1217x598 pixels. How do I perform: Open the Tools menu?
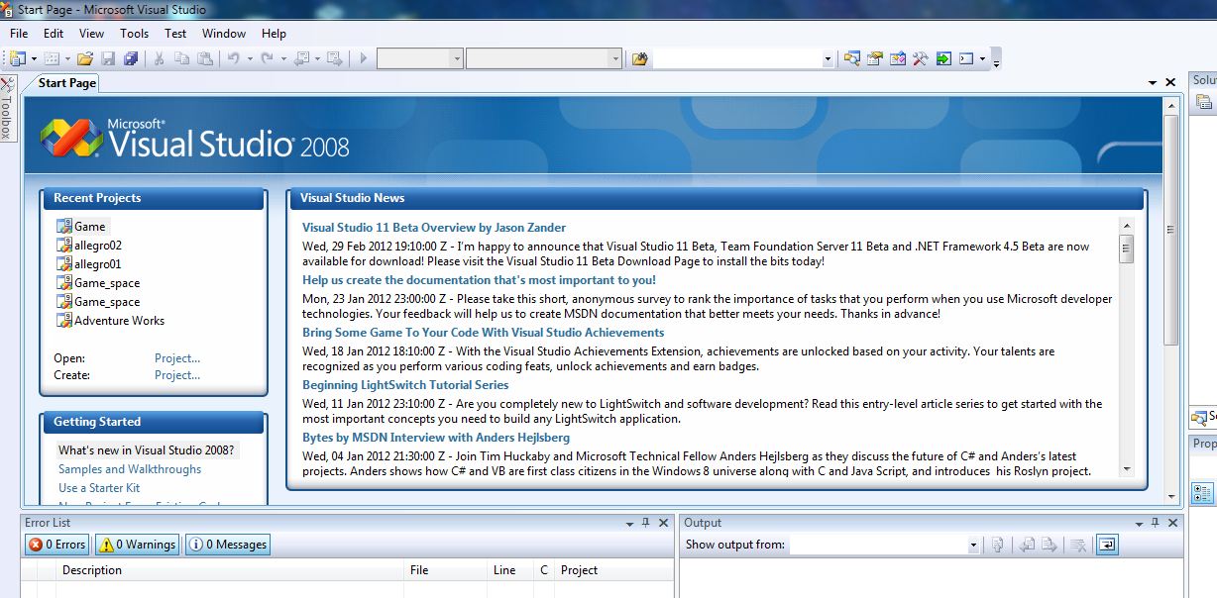point(134,33)
